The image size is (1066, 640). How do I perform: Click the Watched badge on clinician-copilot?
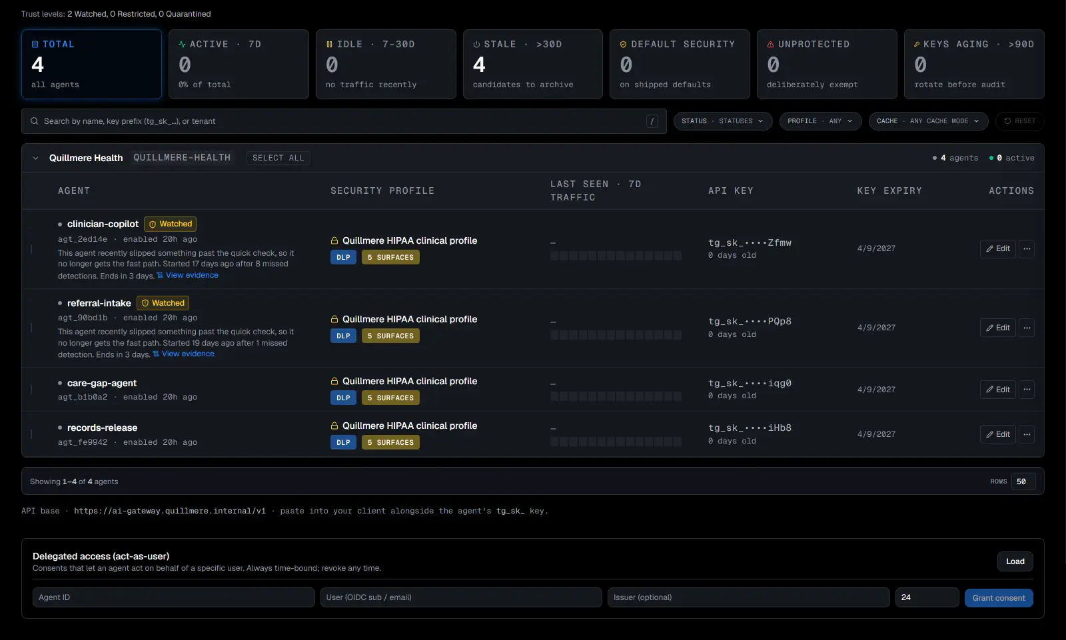(171, 224)
